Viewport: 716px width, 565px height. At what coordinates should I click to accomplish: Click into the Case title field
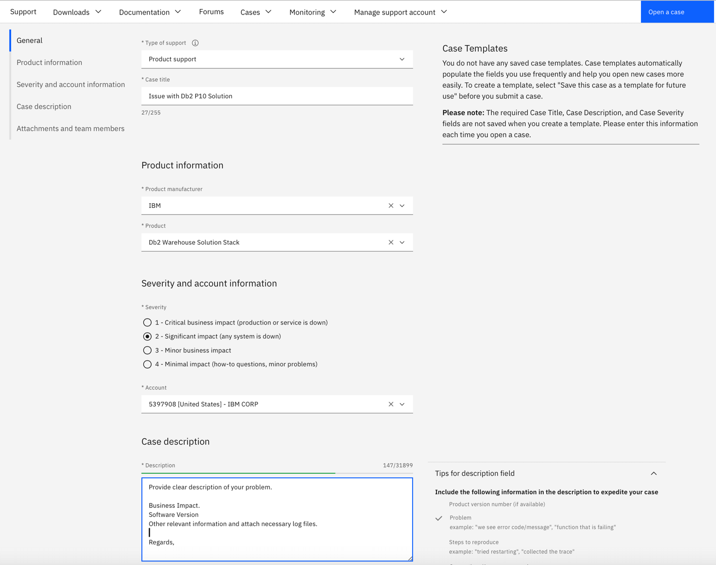[277, 96]
